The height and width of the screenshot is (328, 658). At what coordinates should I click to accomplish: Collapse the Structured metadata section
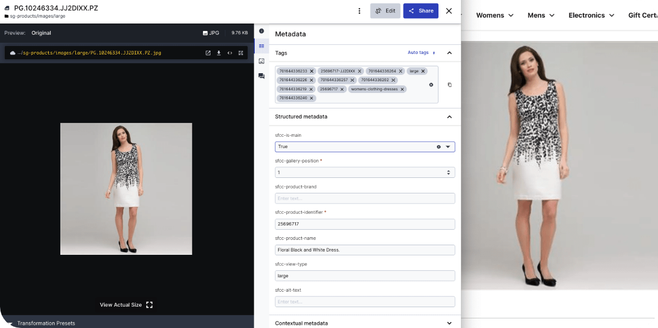tap(449, 116)
